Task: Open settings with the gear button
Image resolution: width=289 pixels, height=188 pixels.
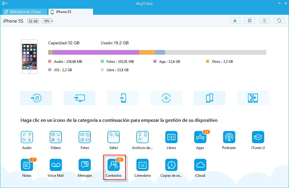Action: click(250, 21)
